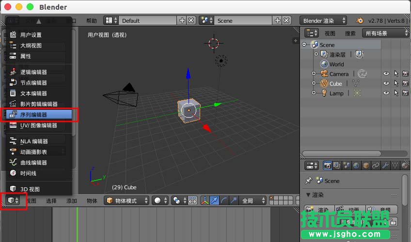Open the 3D view editor type selector
The image size is (411, 242).
point(13,201)
